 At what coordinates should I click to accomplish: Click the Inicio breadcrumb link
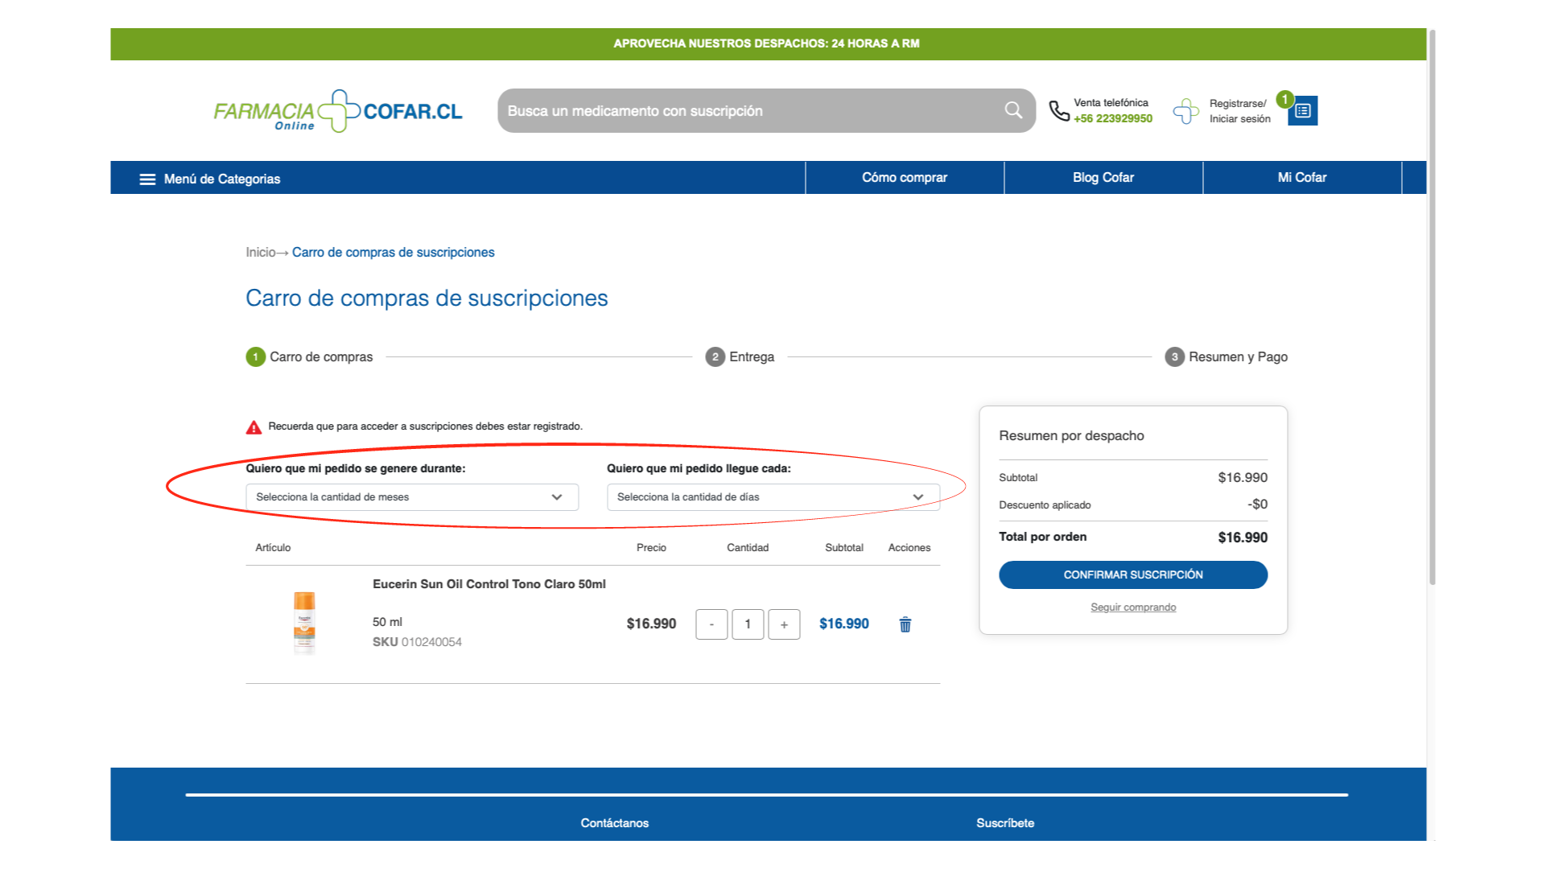coord(260,253)
